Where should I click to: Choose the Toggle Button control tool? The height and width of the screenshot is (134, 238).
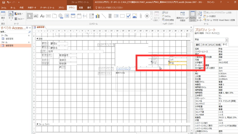110,16
